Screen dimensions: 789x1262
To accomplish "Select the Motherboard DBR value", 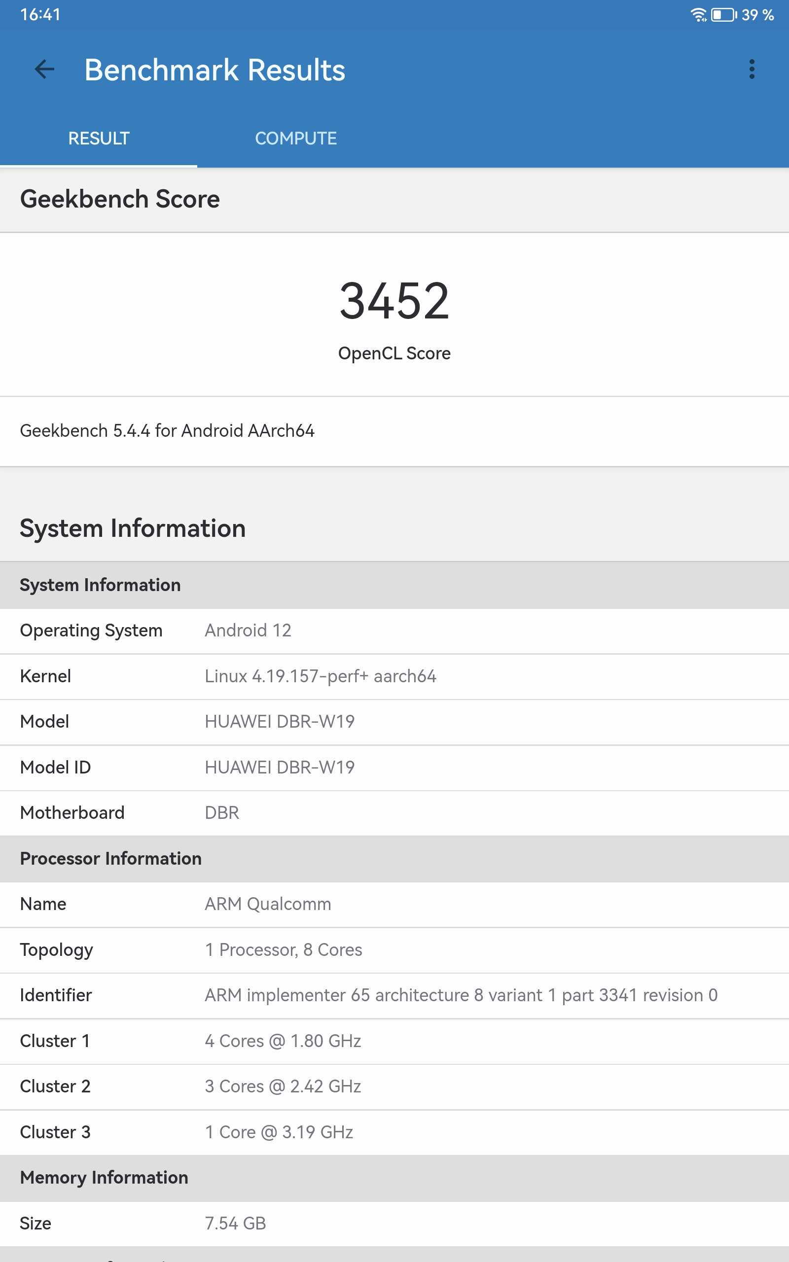I will click(222, 813).
